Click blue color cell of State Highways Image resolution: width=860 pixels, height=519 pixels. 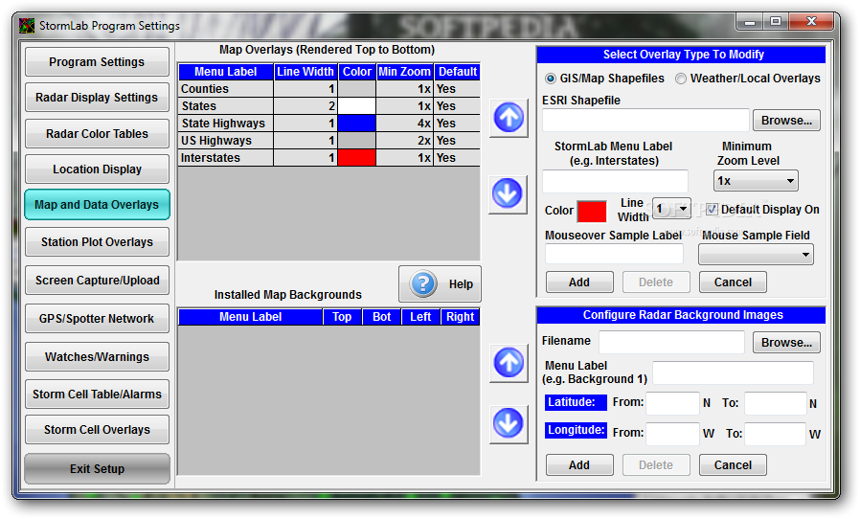click(356, 123)
